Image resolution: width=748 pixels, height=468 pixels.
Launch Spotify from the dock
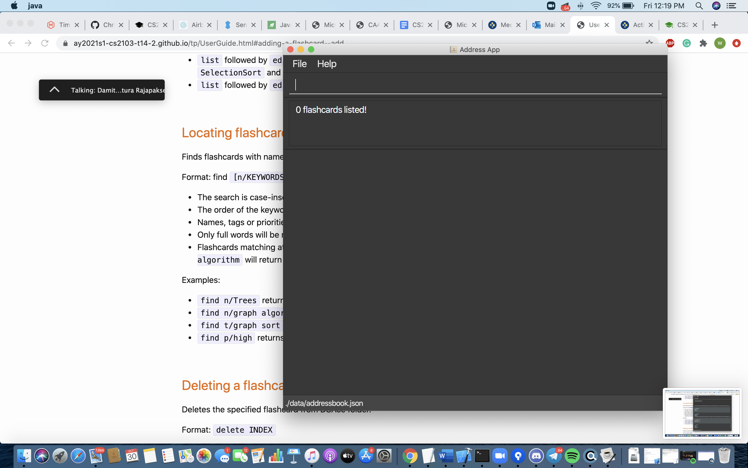coord(572,456)
